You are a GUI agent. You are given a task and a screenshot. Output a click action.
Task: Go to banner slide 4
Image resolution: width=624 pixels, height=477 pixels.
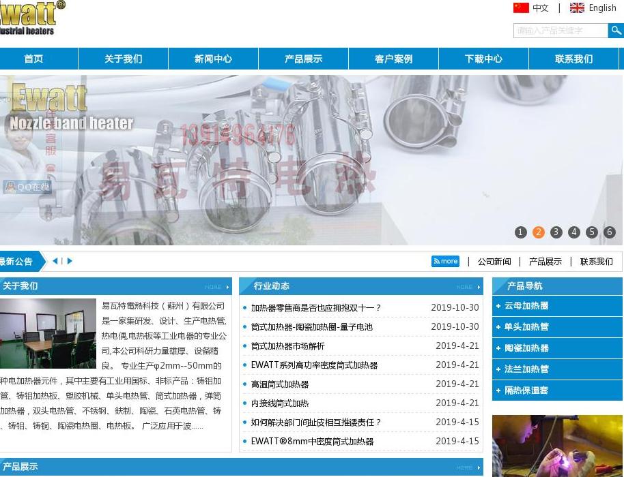pos(574,232)
